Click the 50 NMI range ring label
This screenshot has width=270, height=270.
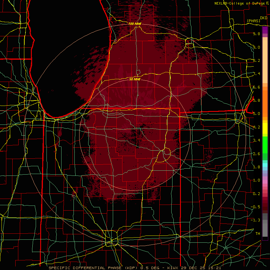(135, 79)
